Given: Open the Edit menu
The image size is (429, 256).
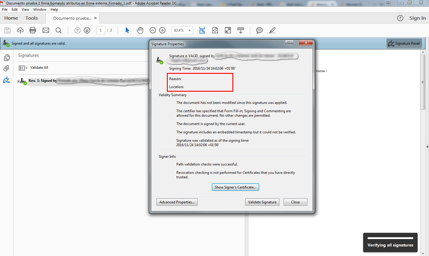Looking at the screenshot, I should tap(14, 9).
